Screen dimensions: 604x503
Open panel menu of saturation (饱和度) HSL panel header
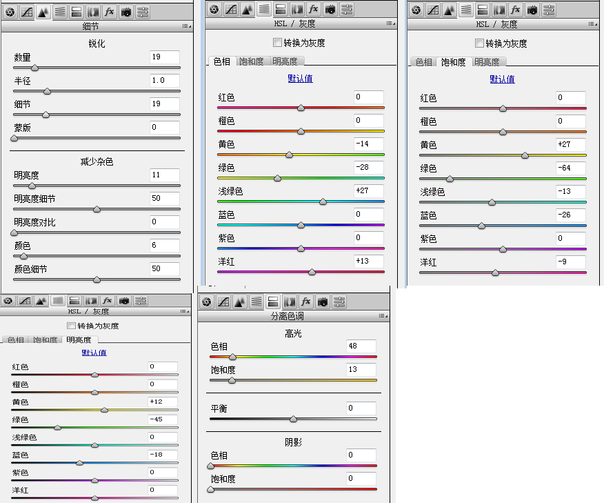(593, 24)
